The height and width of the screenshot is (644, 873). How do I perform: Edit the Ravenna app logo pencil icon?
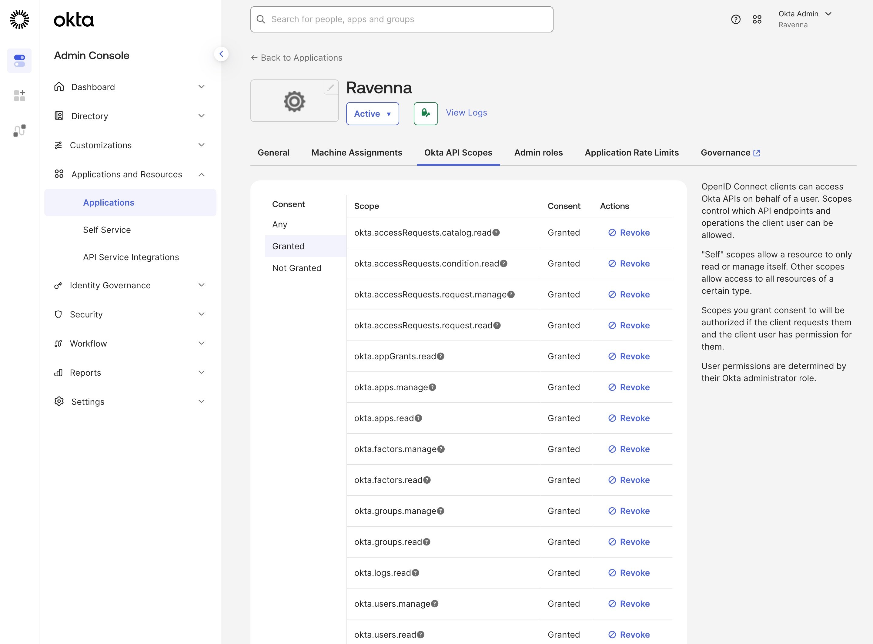(x=330, y=87)
